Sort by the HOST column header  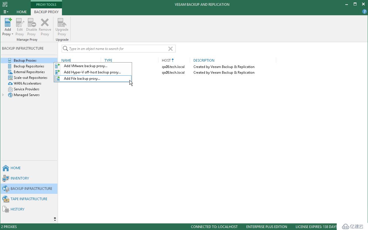pyautogui.click(x=166, y=61)
